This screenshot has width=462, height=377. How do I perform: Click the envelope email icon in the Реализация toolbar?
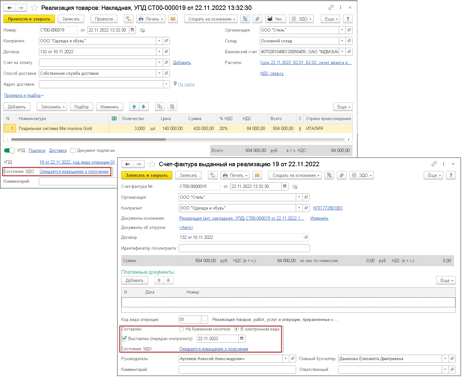[173, 19]
